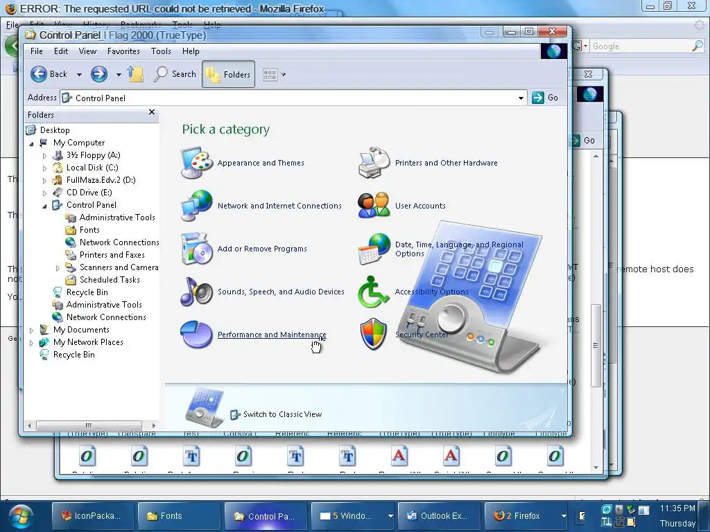710x532 pixels.
Task: Click the Switch to Classic View link
Action: (x=283, y=414)
